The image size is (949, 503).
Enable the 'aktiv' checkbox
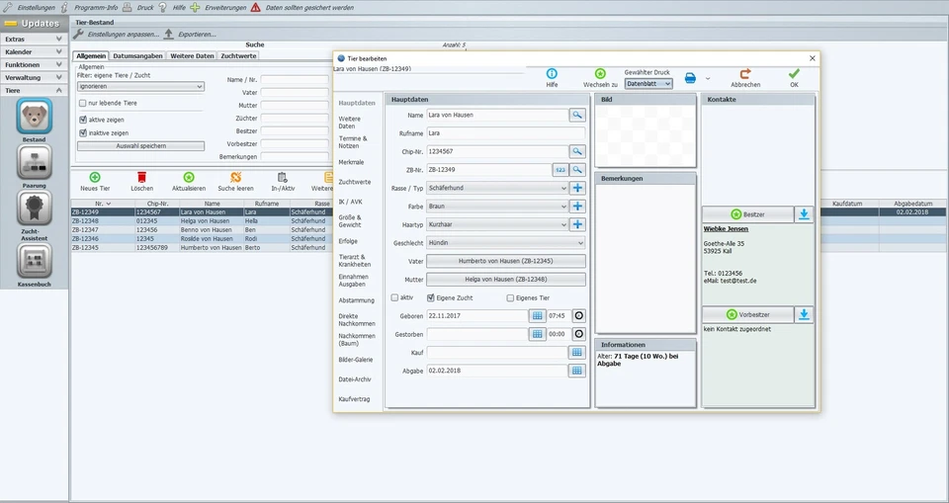pyautogui.click(x=395, y=296)
